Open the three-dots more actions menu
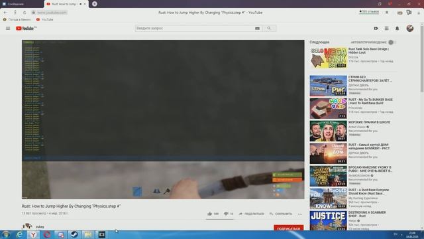 300,214
